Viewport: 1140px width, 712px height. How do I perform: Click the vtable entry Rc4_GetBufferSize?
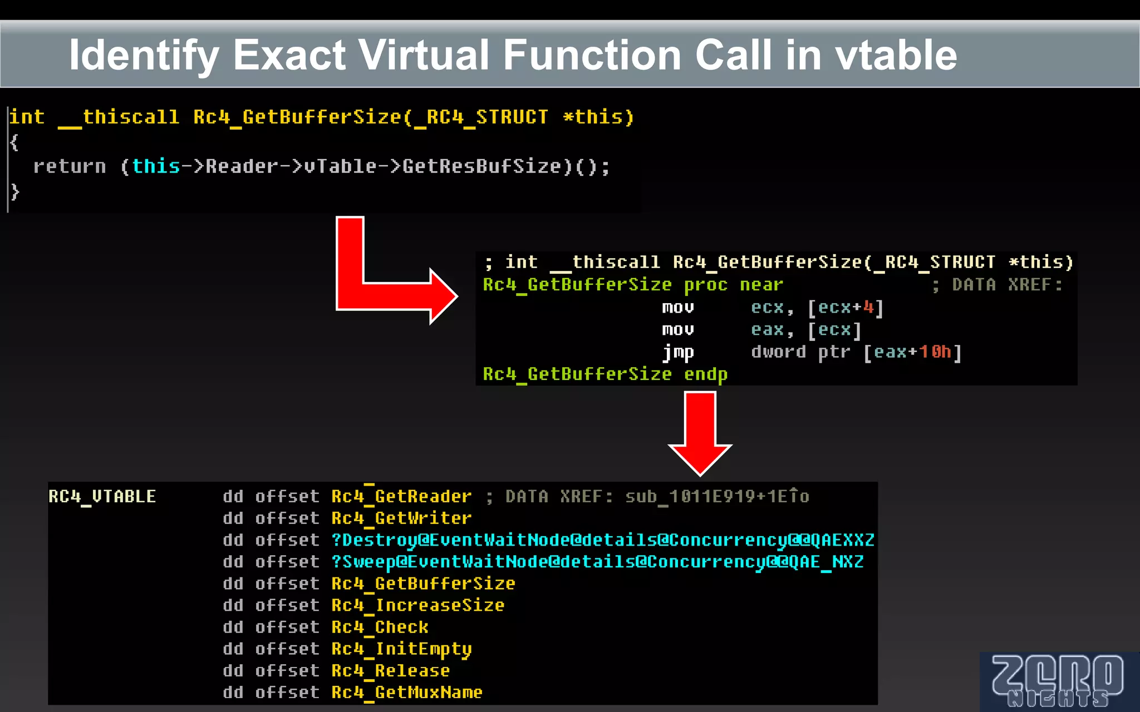coord(423,584)
